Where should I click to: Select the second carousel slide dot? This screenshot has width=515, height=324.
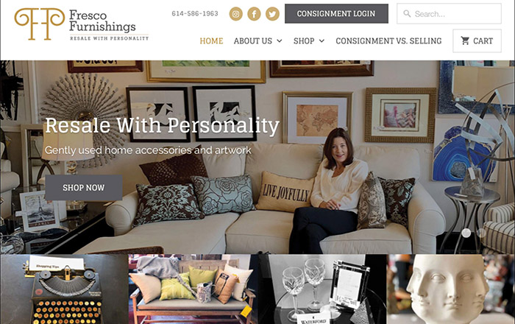481,233
